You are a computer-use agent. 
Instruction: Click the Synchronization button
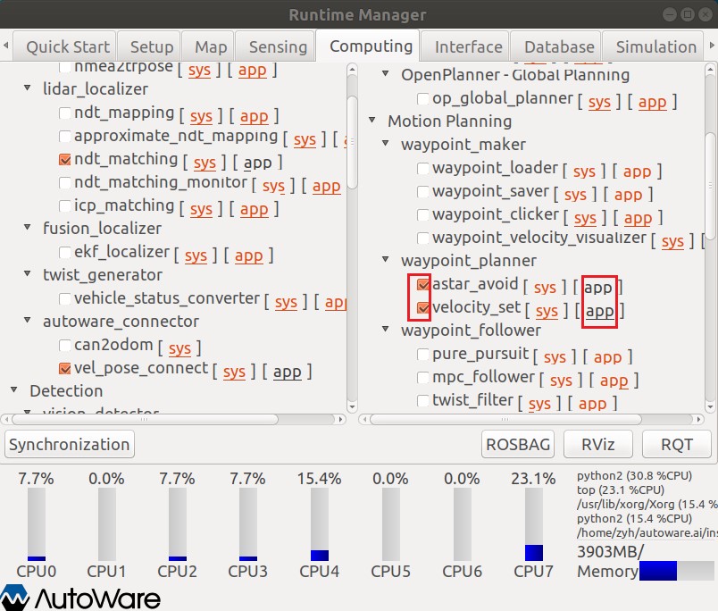[70, 444]
